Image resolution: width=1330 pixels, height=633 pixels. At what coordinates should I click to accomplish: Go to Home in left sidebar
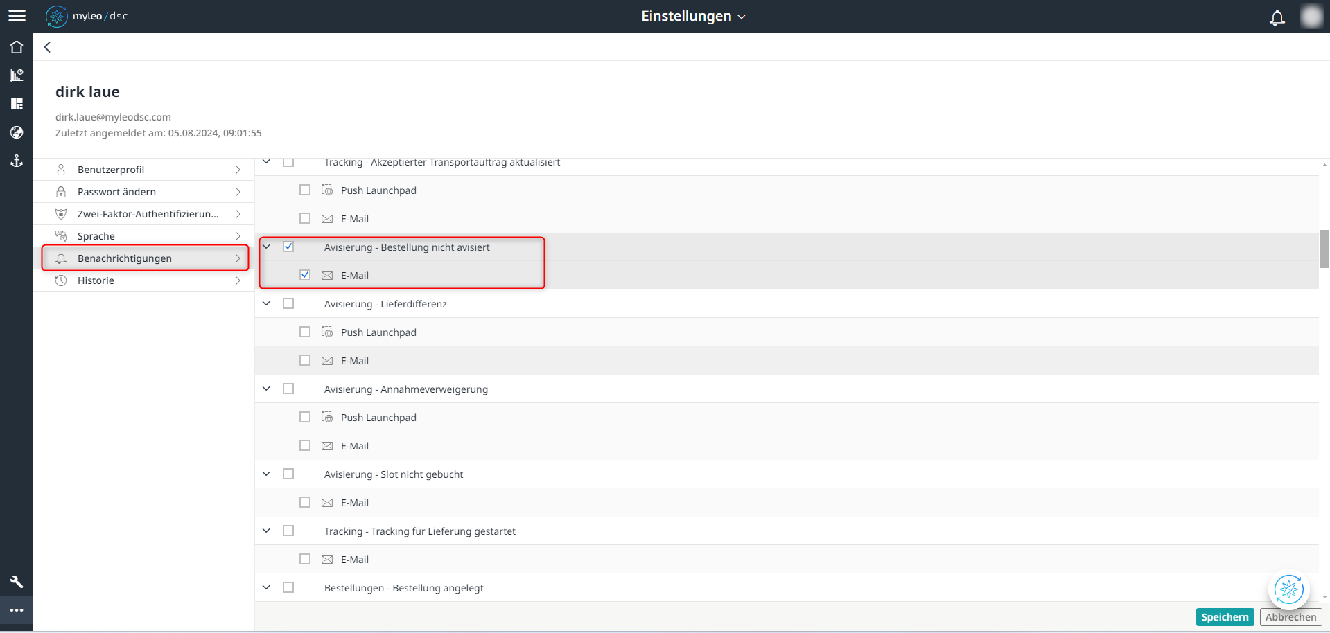point(17,47)
